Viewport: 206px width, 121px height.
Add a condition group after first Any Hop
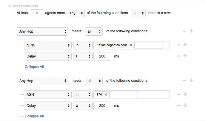coord(191,31)
